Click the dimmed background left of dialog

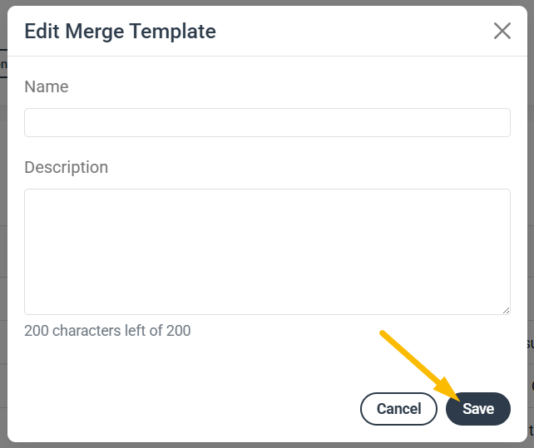[x=3, y=239]
